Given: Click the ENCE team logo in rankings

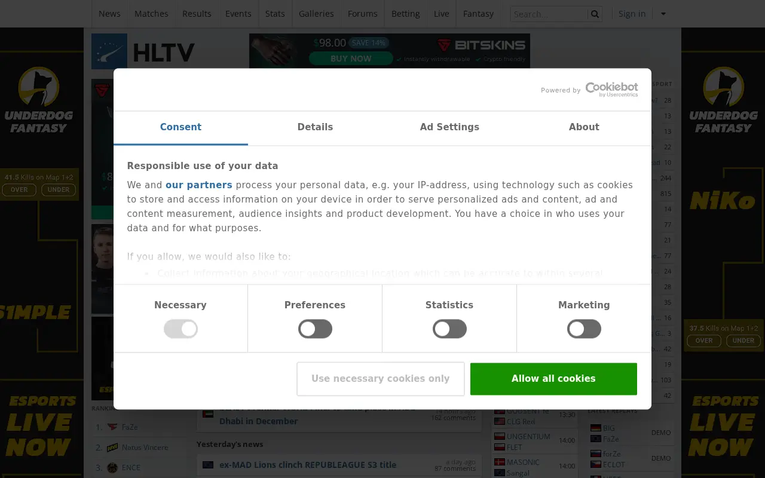Looking at the screenshot, I should [112, 467].
